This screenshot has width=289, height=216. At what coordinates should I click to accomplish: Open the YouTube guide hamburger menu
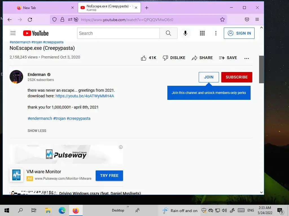pos(13,33)
